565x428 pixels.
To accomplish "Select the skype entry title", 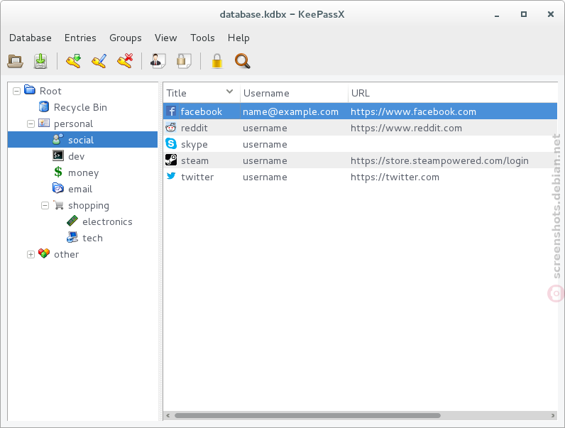I will (x=194, y=145).
